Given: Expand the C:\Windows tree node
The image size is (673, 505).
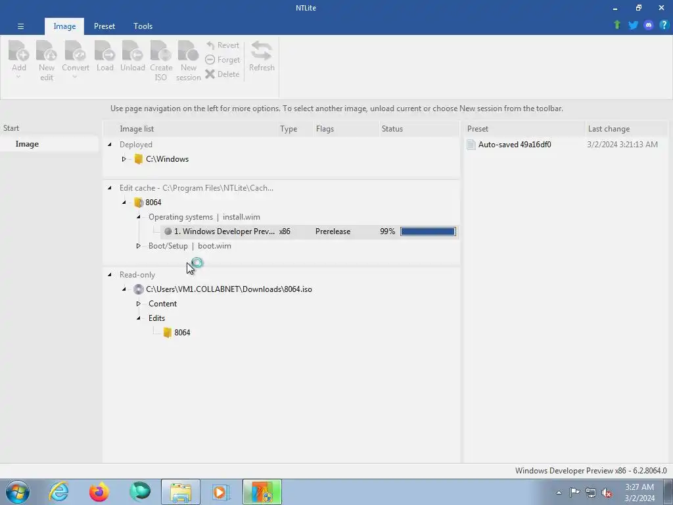Looking at the screenshot, I should pos(124,159).
